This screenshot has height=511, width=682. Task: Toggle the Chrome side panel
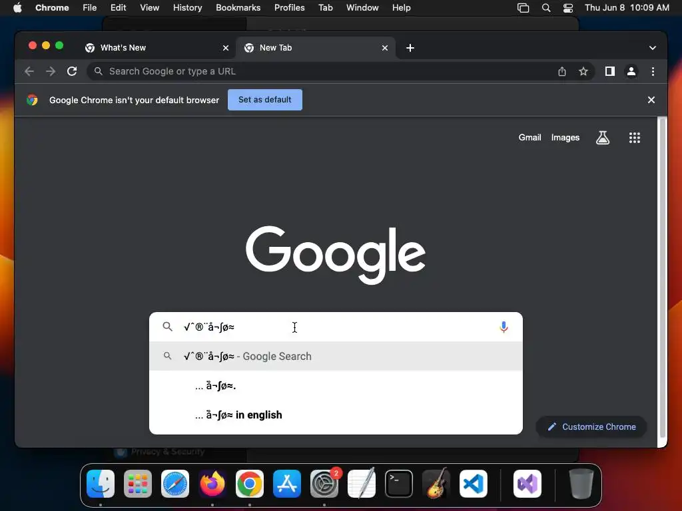pyautogui.click(x=610, y=71)
